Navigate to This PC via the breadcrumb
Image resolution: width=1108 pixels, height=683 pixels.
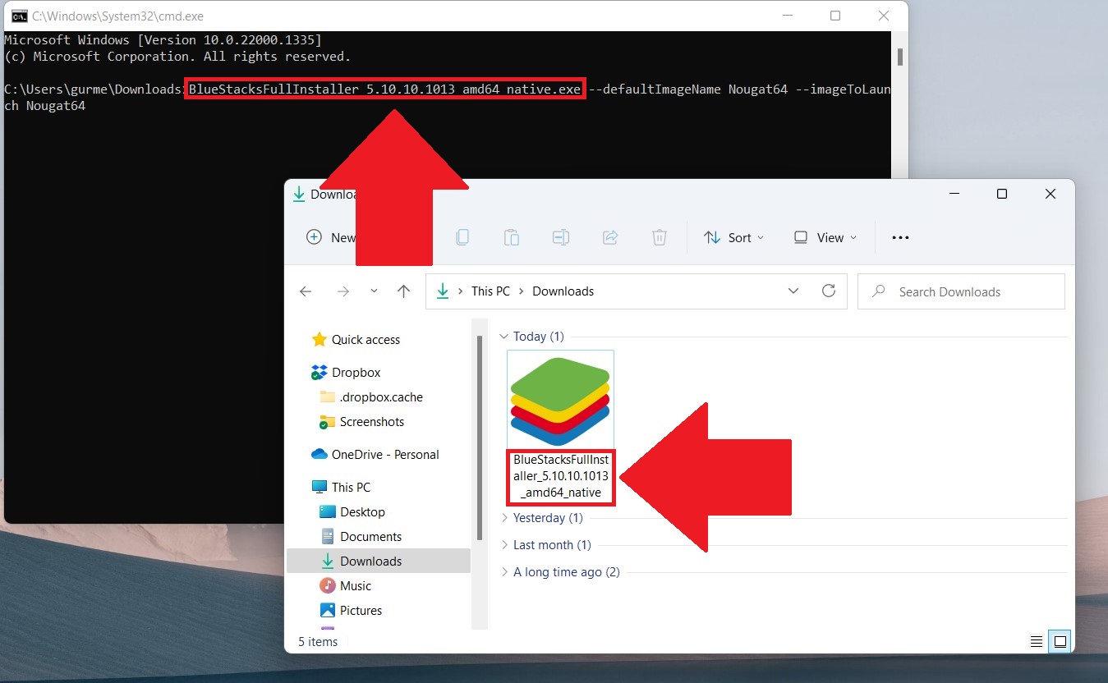point(490,291)
